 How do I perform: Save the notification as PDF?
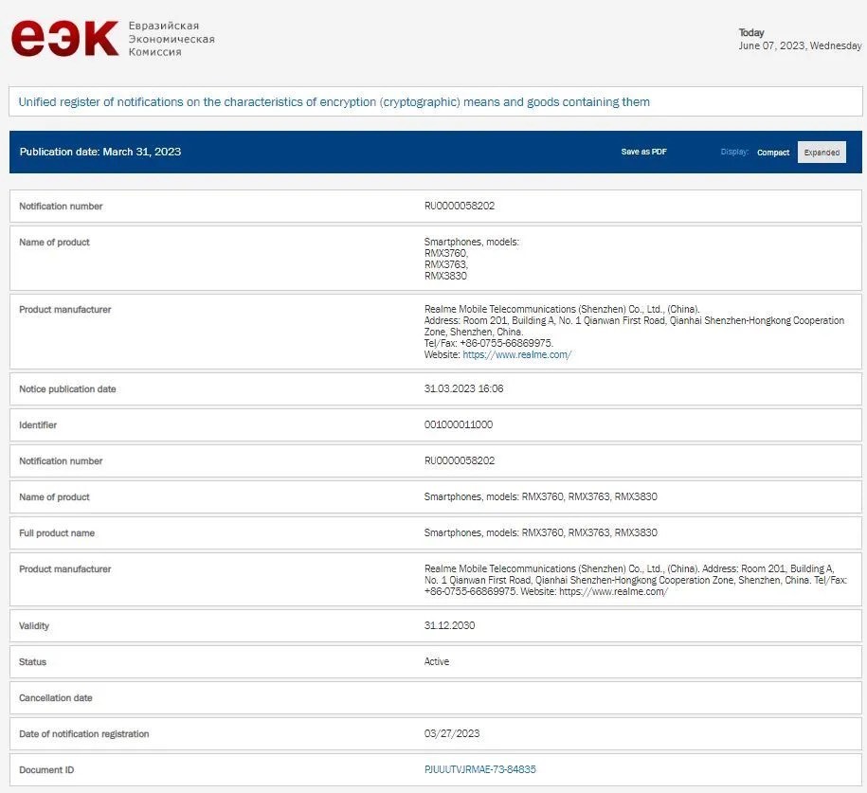click(643, 152)
